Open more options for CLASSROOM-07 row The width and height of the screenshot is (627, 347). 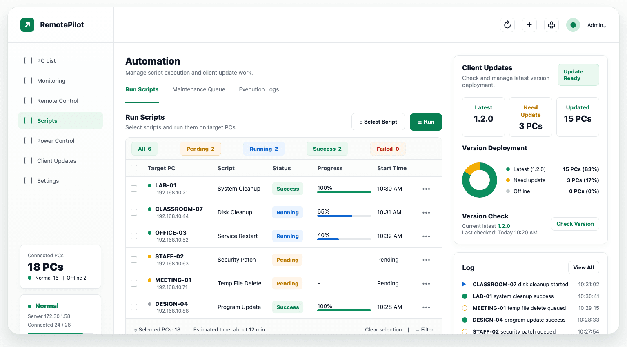pos(426,213)
